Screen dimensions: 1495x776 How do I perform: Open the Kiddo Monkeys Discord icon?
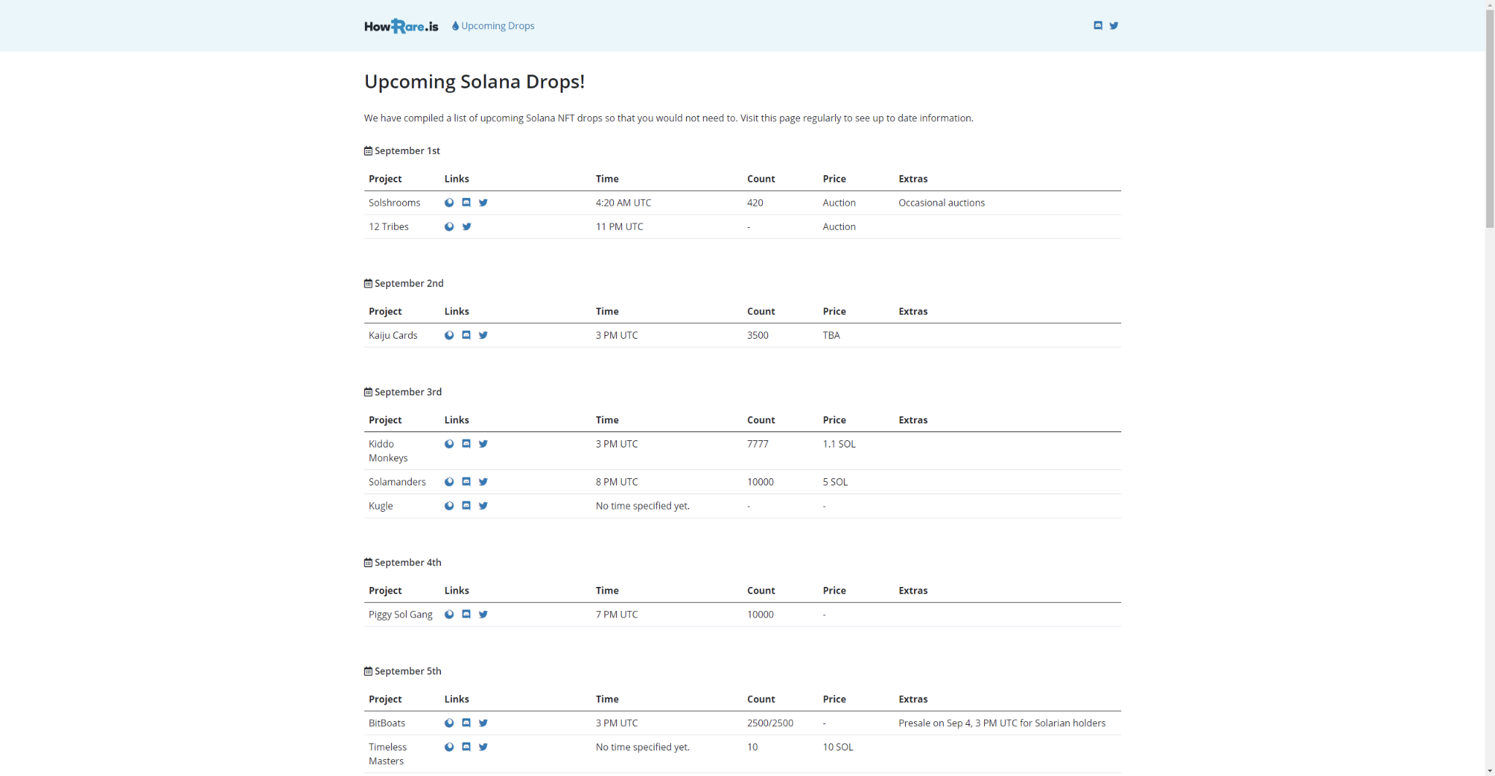(466, 444)
